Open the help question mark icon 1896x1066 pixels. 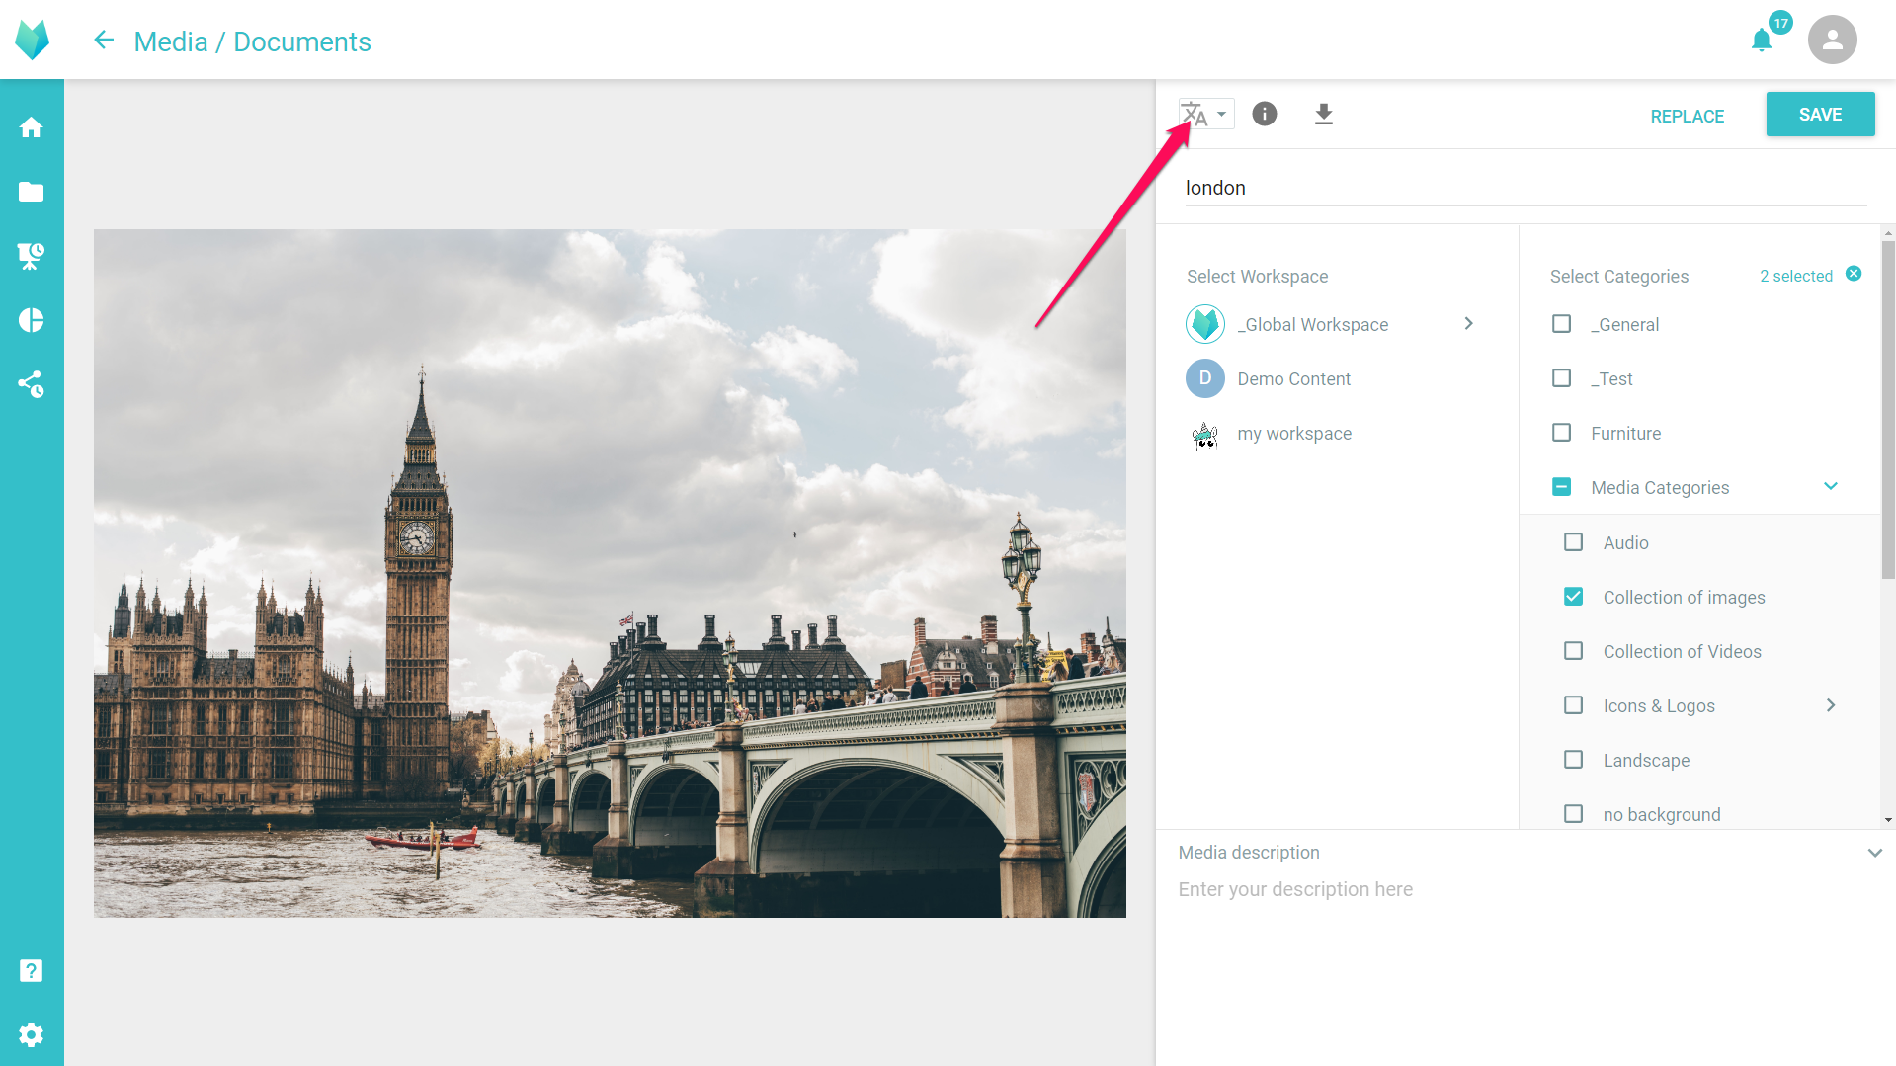point(32,971)
